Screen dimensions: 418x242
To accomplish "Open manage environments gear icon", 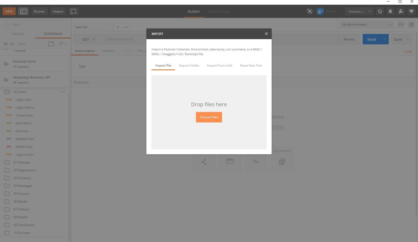I will (411, 25).
